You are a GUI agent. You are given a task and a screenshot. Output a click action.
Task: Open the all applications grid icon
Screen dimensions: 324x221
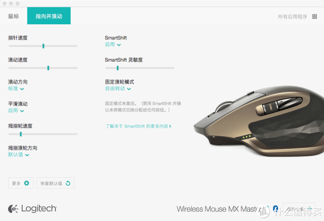click(314, 17)
